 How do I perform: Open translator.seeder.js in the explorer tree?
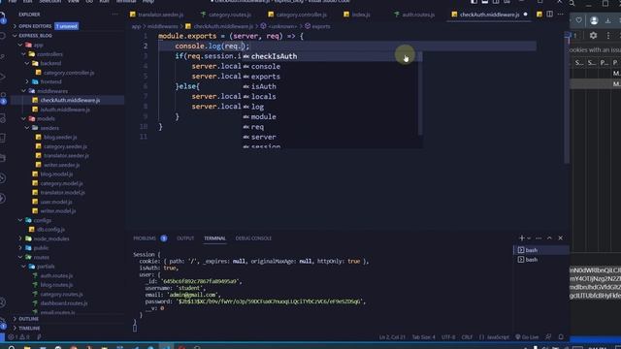click(x=66, y=155)
